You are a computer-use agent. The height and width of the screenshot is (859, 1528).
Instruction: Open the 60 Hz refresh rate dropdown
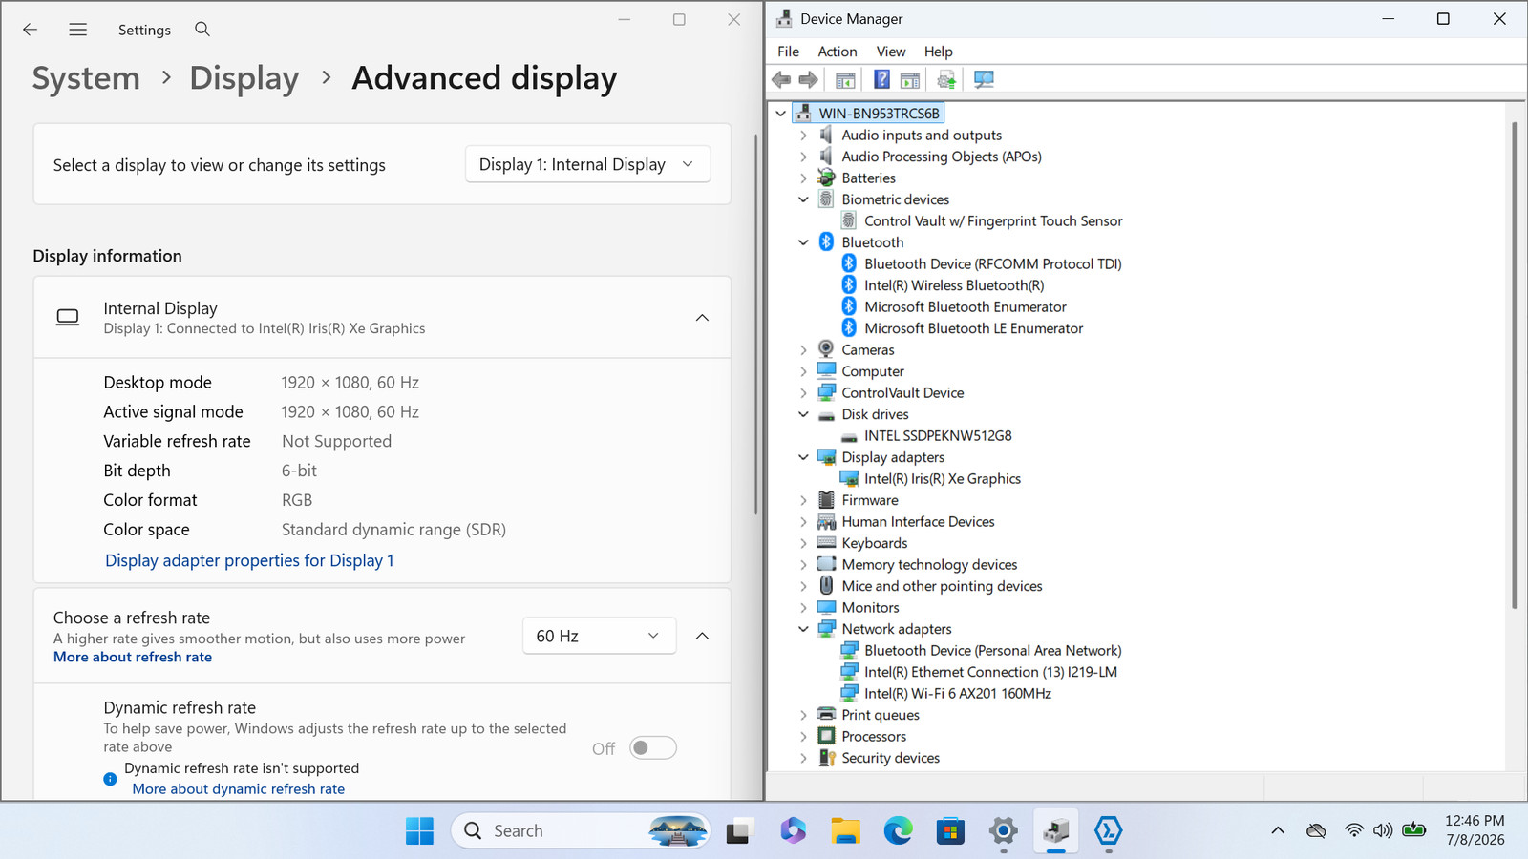(x=599, y=636)
